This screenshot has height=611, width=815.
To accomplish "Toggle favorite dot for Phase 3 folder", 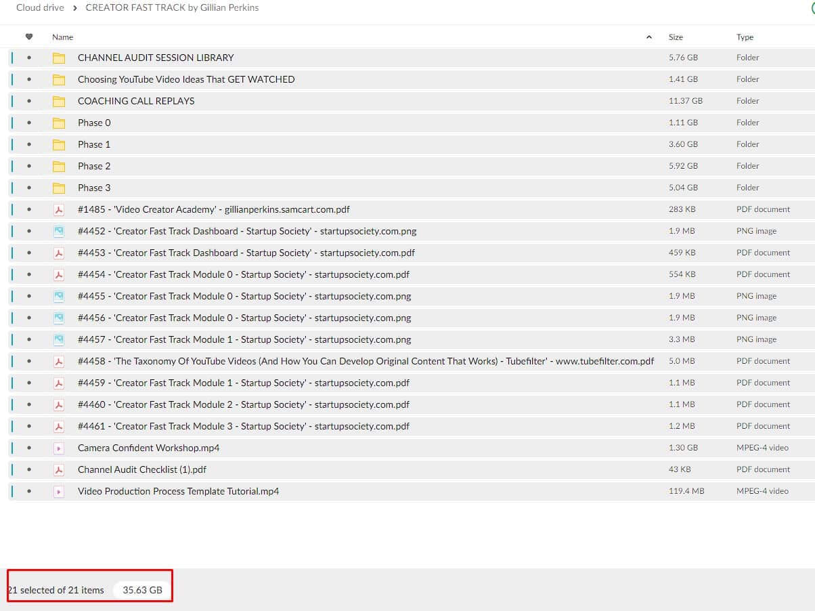I will (x=28, y=188).
